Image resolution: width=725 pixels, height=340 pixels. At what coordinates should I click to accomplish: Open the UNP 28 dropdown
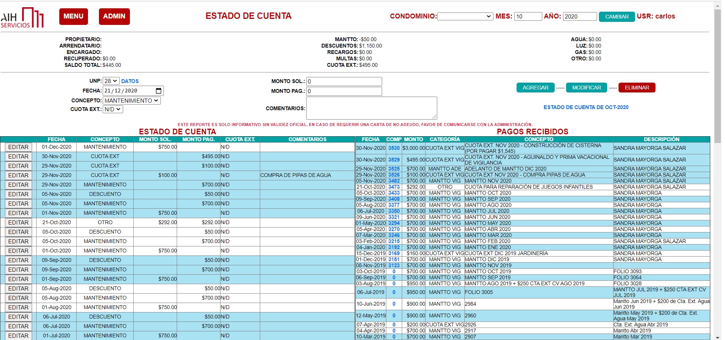pos(111,81)
